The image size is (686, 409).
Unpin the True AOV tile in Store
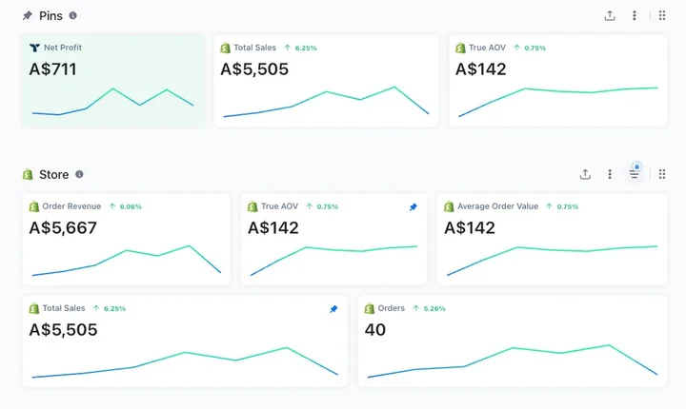pyautogui.click(x=413, y=206)
